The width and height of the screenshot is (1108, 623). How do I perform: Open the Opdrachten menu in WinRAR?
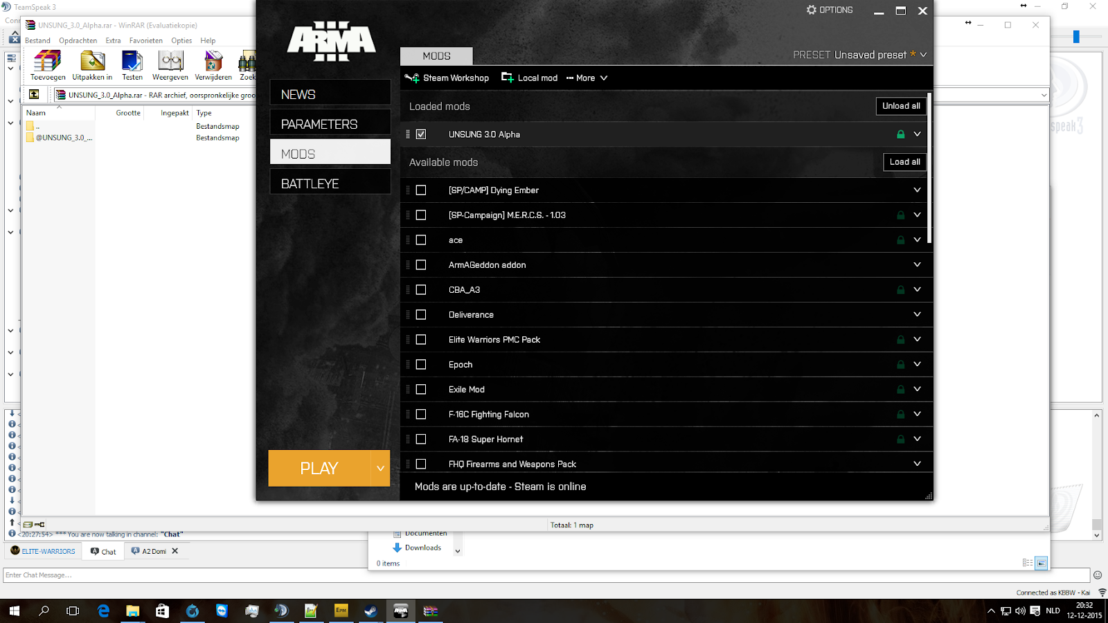[78, 41]
